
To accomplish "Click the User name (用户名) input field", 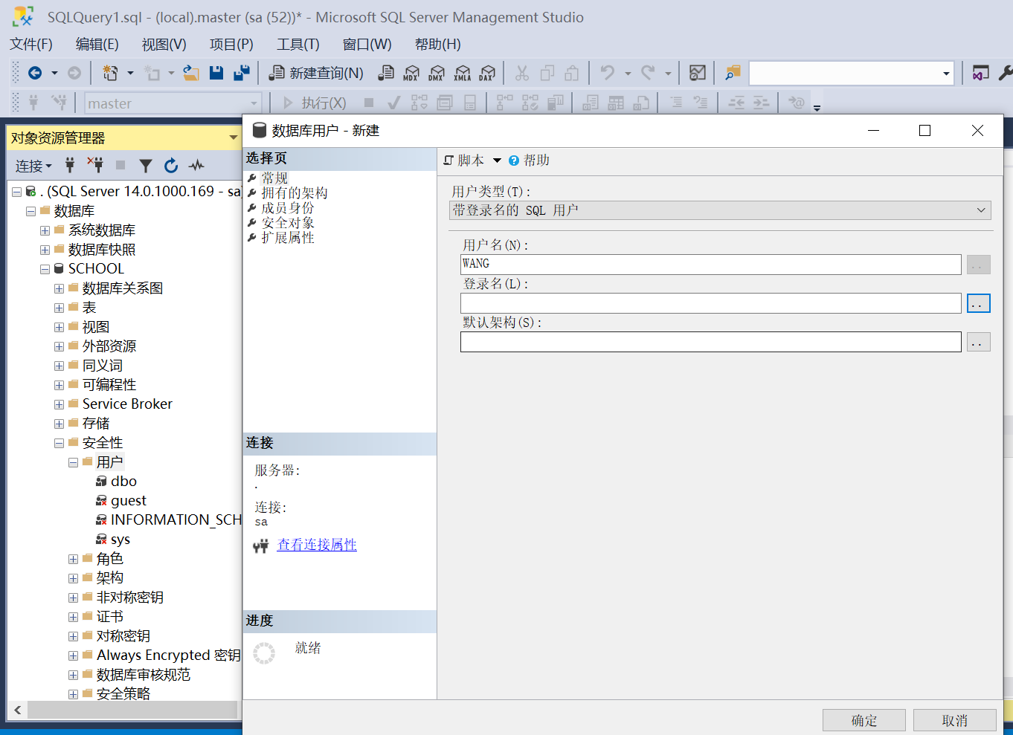I will tap(711, 265).
